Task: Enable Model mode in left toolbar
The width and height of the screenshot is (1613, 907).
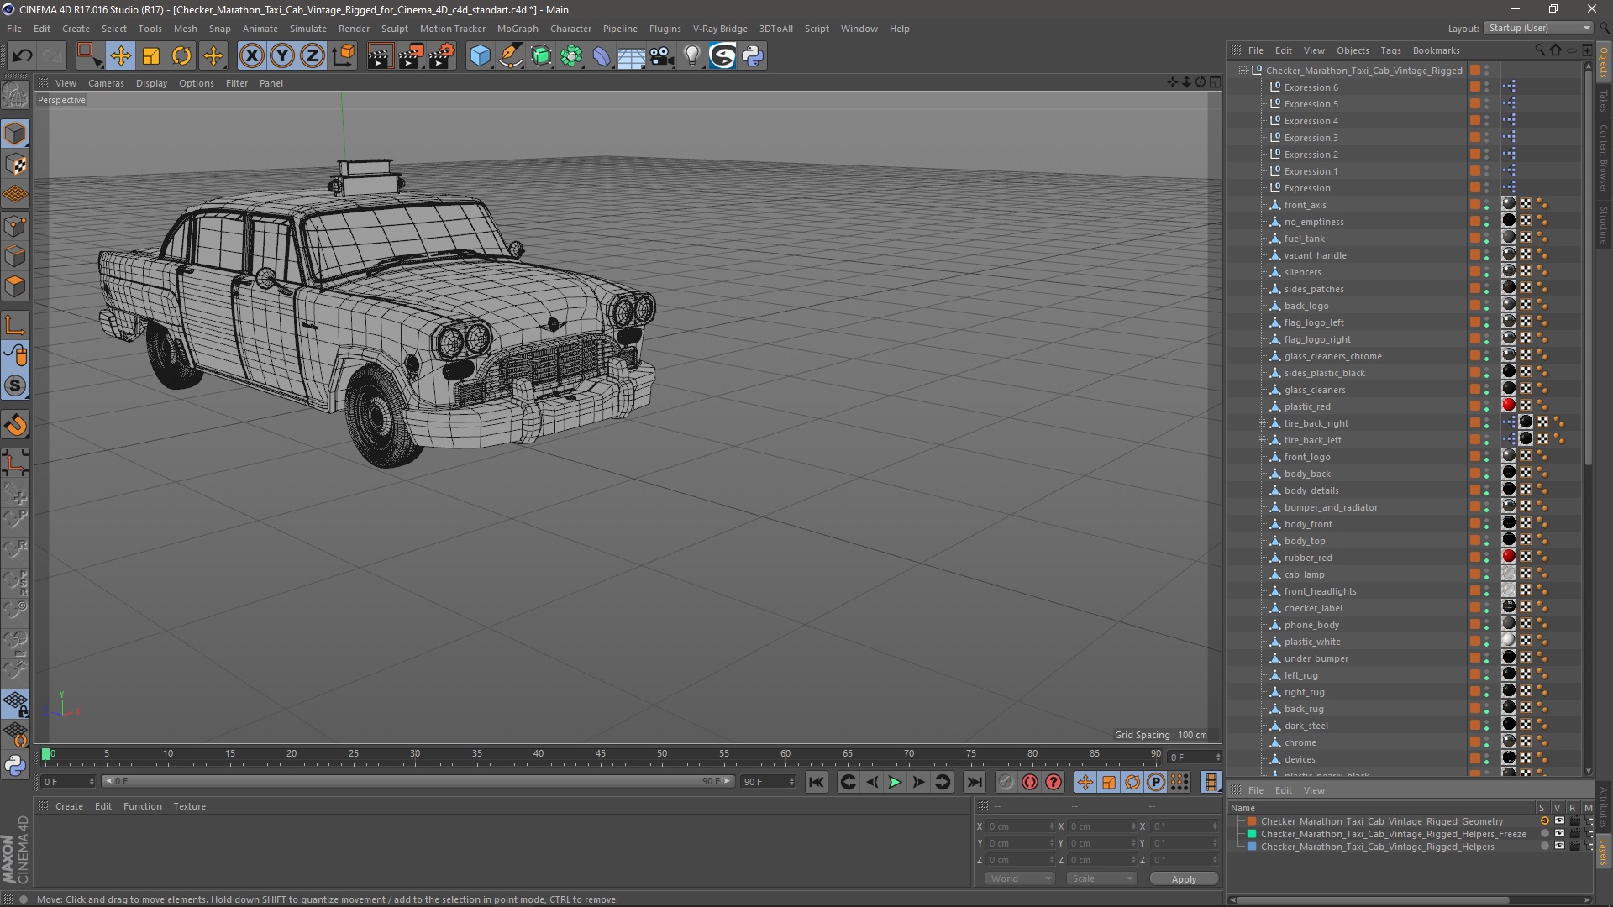Action: click(x=15, y=134)
